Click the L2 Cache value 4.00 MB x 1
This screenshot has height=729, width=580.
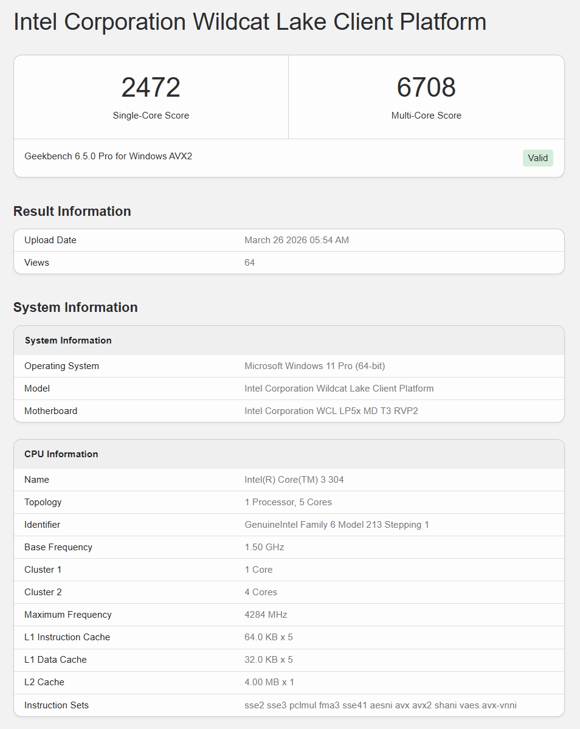(x=269, y=682)
